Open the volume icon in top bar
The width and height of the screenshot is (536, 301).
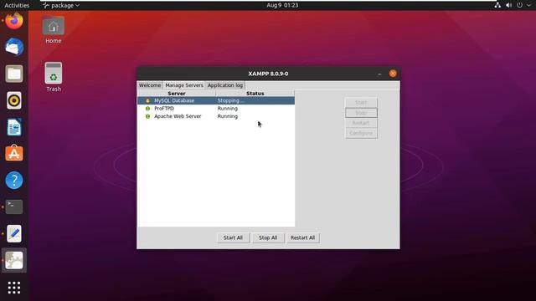pos(508,5)
